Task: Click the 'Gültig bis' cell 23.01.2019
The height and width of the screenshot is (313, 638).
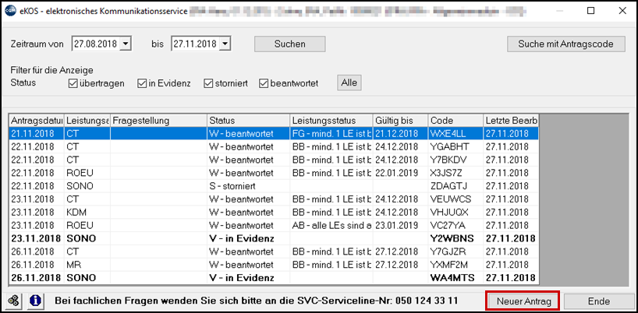Action: [401, 225]
